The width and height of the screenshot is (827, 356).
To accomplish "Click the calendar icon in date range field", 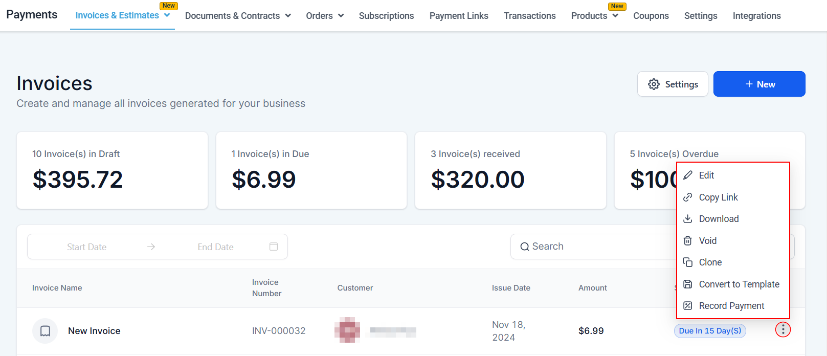I will click(274, 247).
